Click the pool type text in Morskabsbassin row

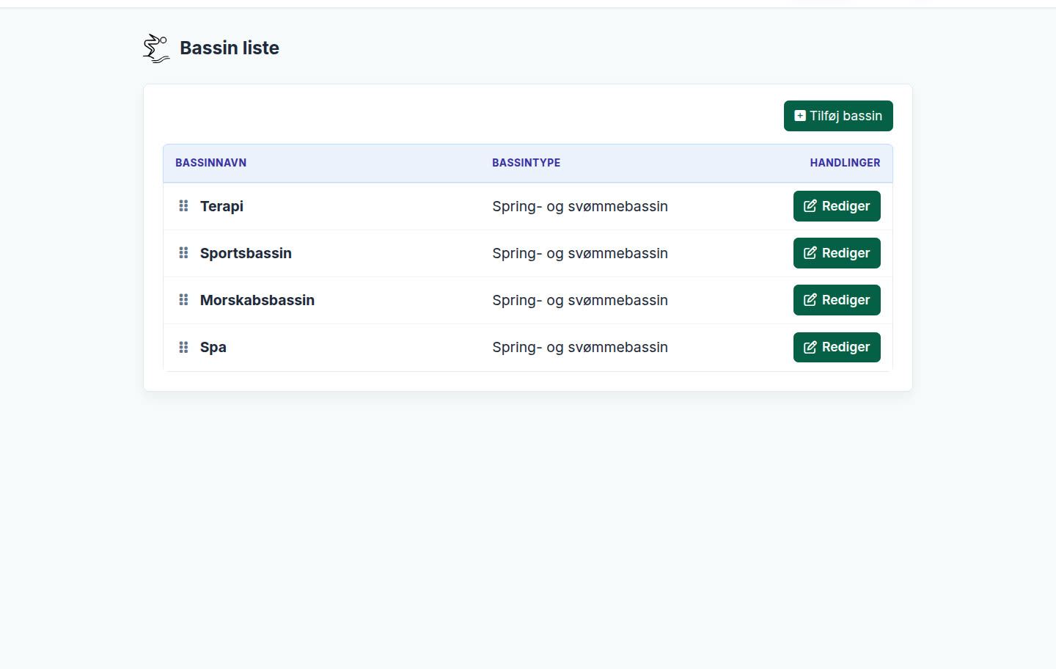pyautogui.click(x=580, y=300)
